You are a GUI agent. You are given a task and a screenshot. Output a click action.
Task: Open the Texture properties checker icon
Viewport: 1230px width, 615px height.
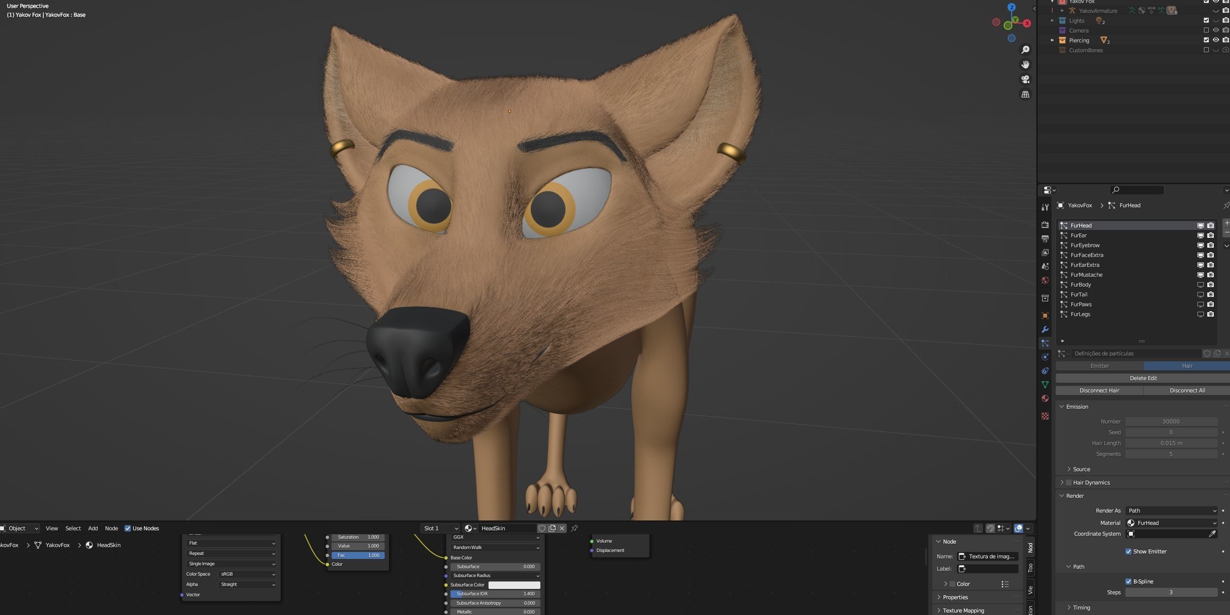[1045, 416]
